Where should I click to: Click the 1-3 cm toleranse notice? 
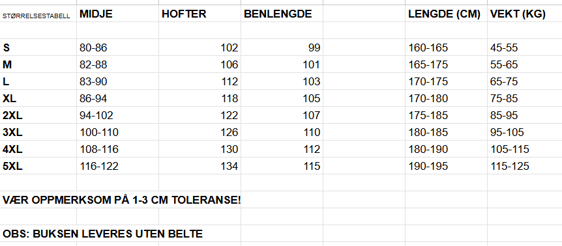(x=121, y=200)
